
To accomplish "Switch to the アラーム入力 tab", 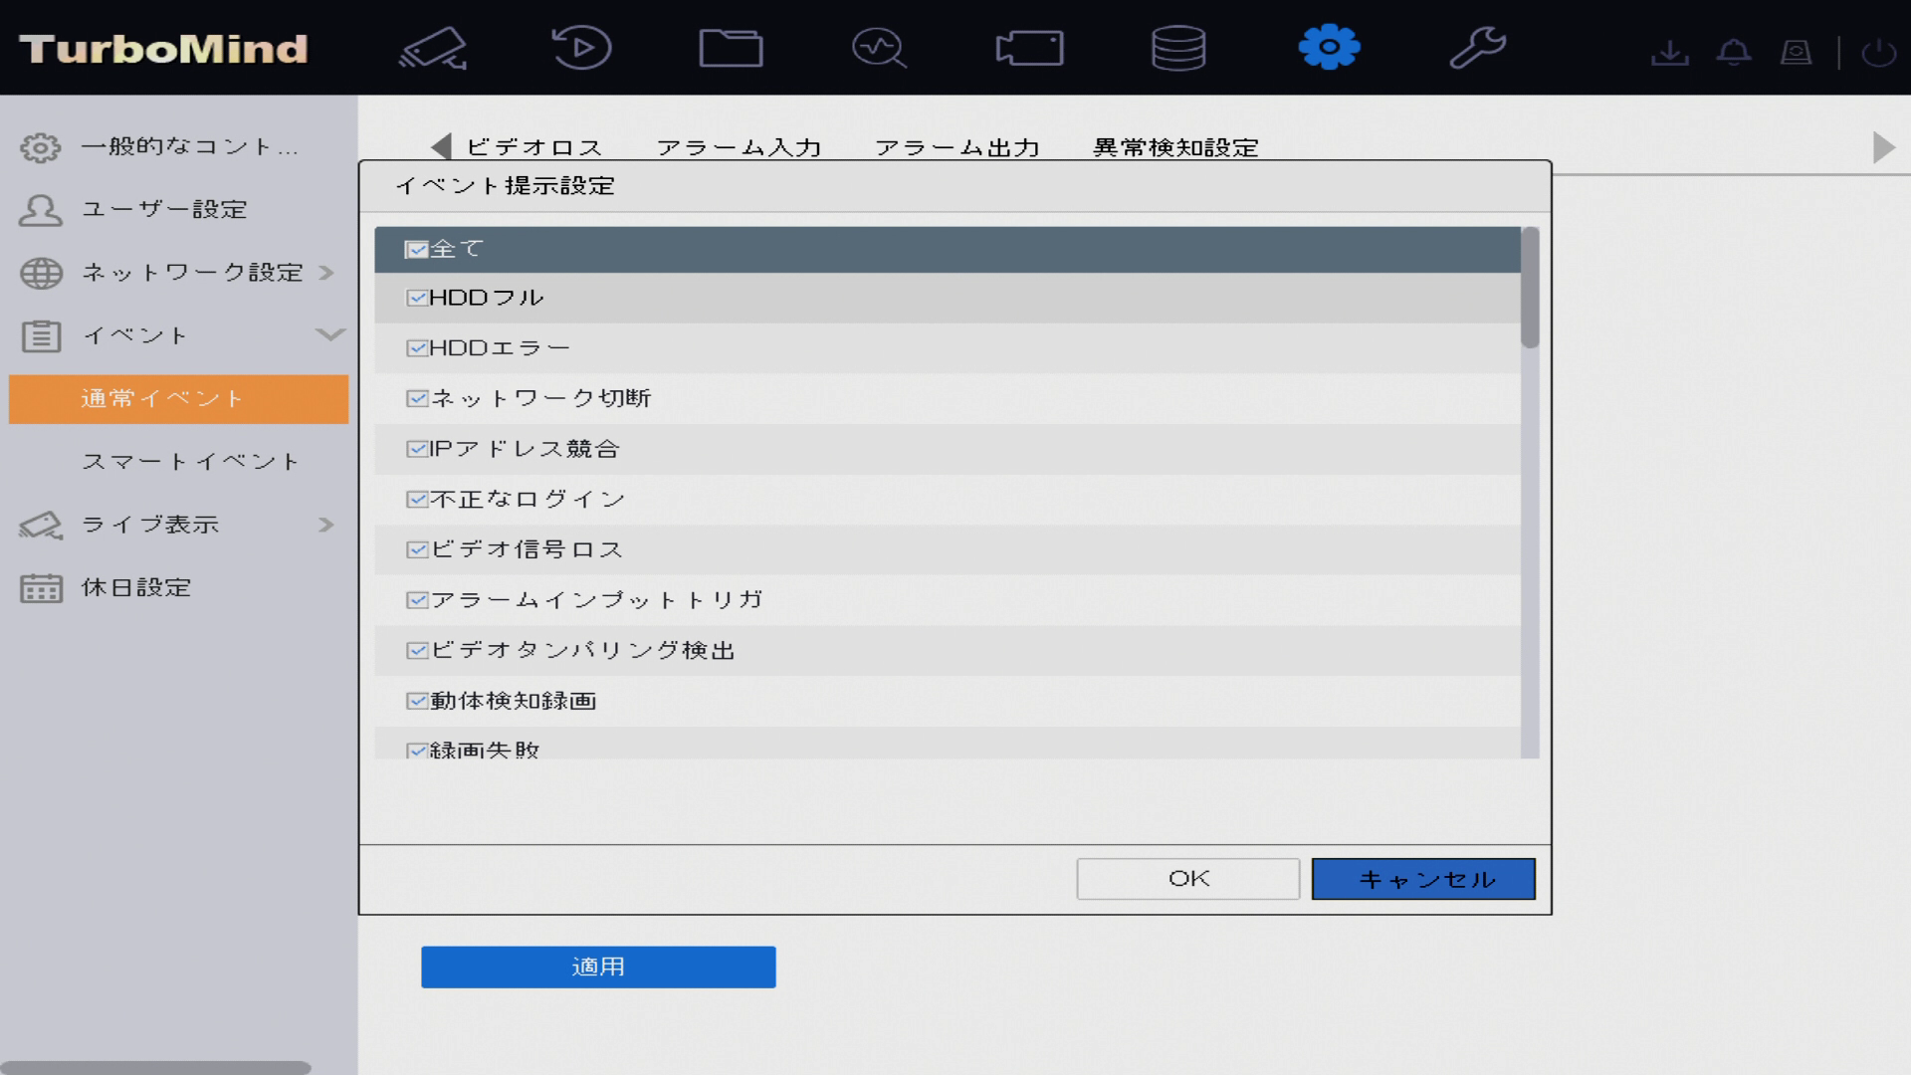I will 739,147.
